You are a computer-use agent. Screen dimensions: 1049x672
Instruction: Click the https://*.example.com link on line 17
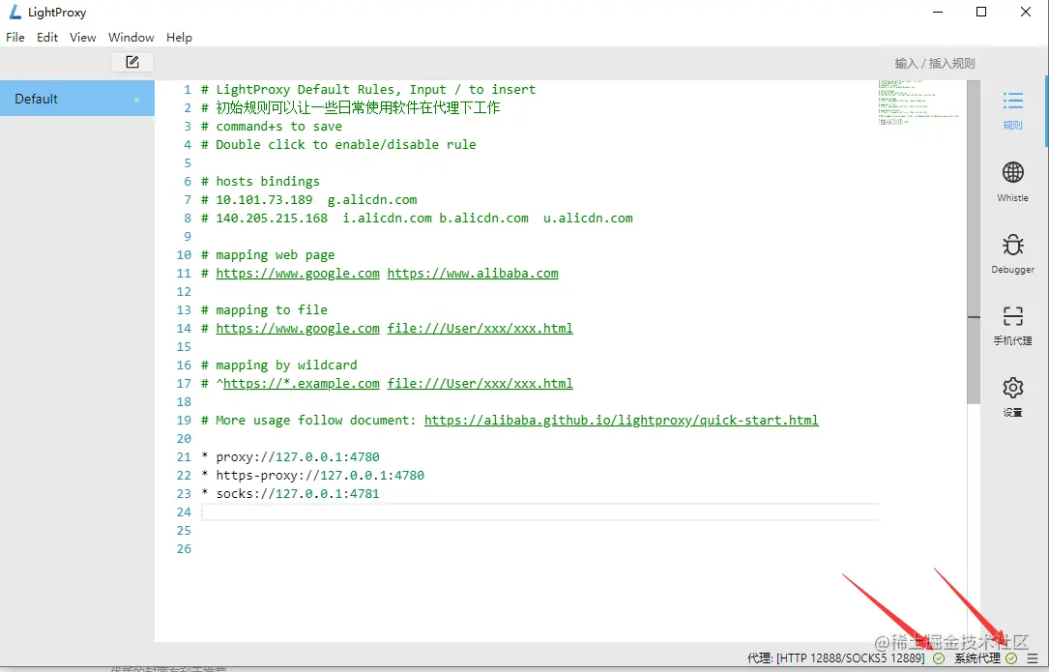pos(301,384)
